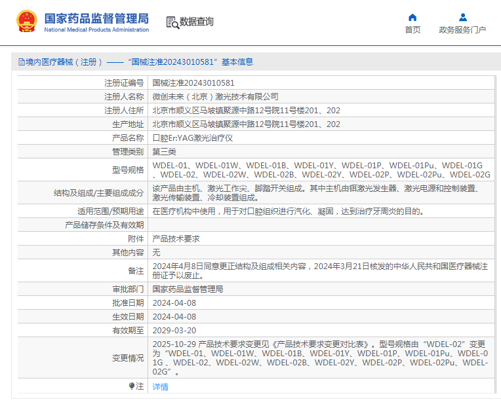Screen dimensions: 501x404
Task: Open 政务服务门户 label
Action: pyautogui.click(x=462, y=29)
